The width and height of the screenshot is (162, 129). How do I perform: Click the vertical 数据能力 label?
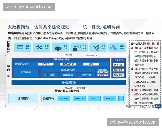pyautogui.click(x=8, y=47)
